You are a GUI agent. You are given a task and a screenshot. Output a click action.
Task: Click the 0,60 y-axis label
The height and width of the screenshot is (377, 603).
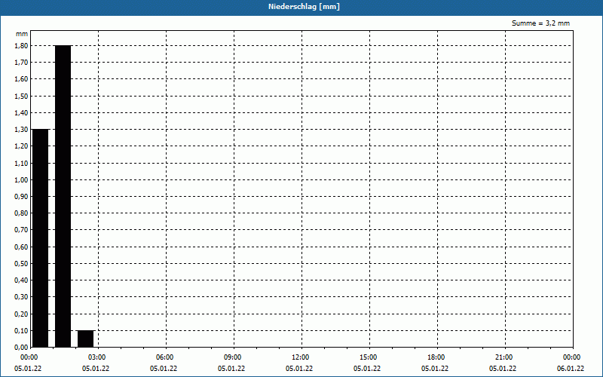21,247
